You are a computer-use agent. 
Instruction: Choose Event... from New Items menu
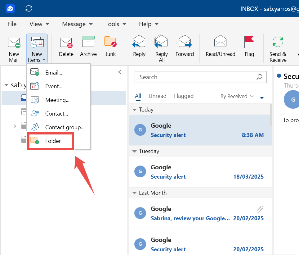tap(58, 86)
